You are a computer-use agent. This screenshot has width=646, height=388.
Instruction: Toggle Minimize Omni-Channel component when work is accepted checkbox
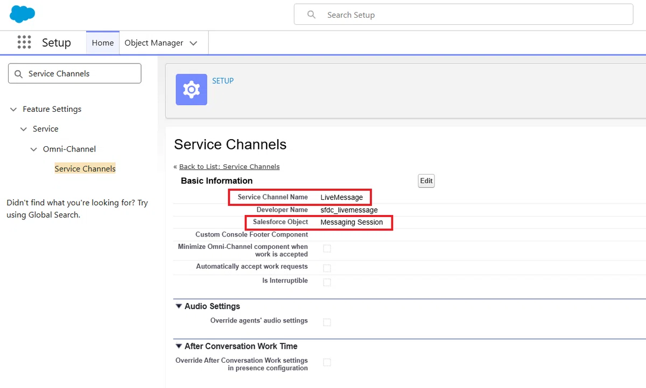pos(327,248)
